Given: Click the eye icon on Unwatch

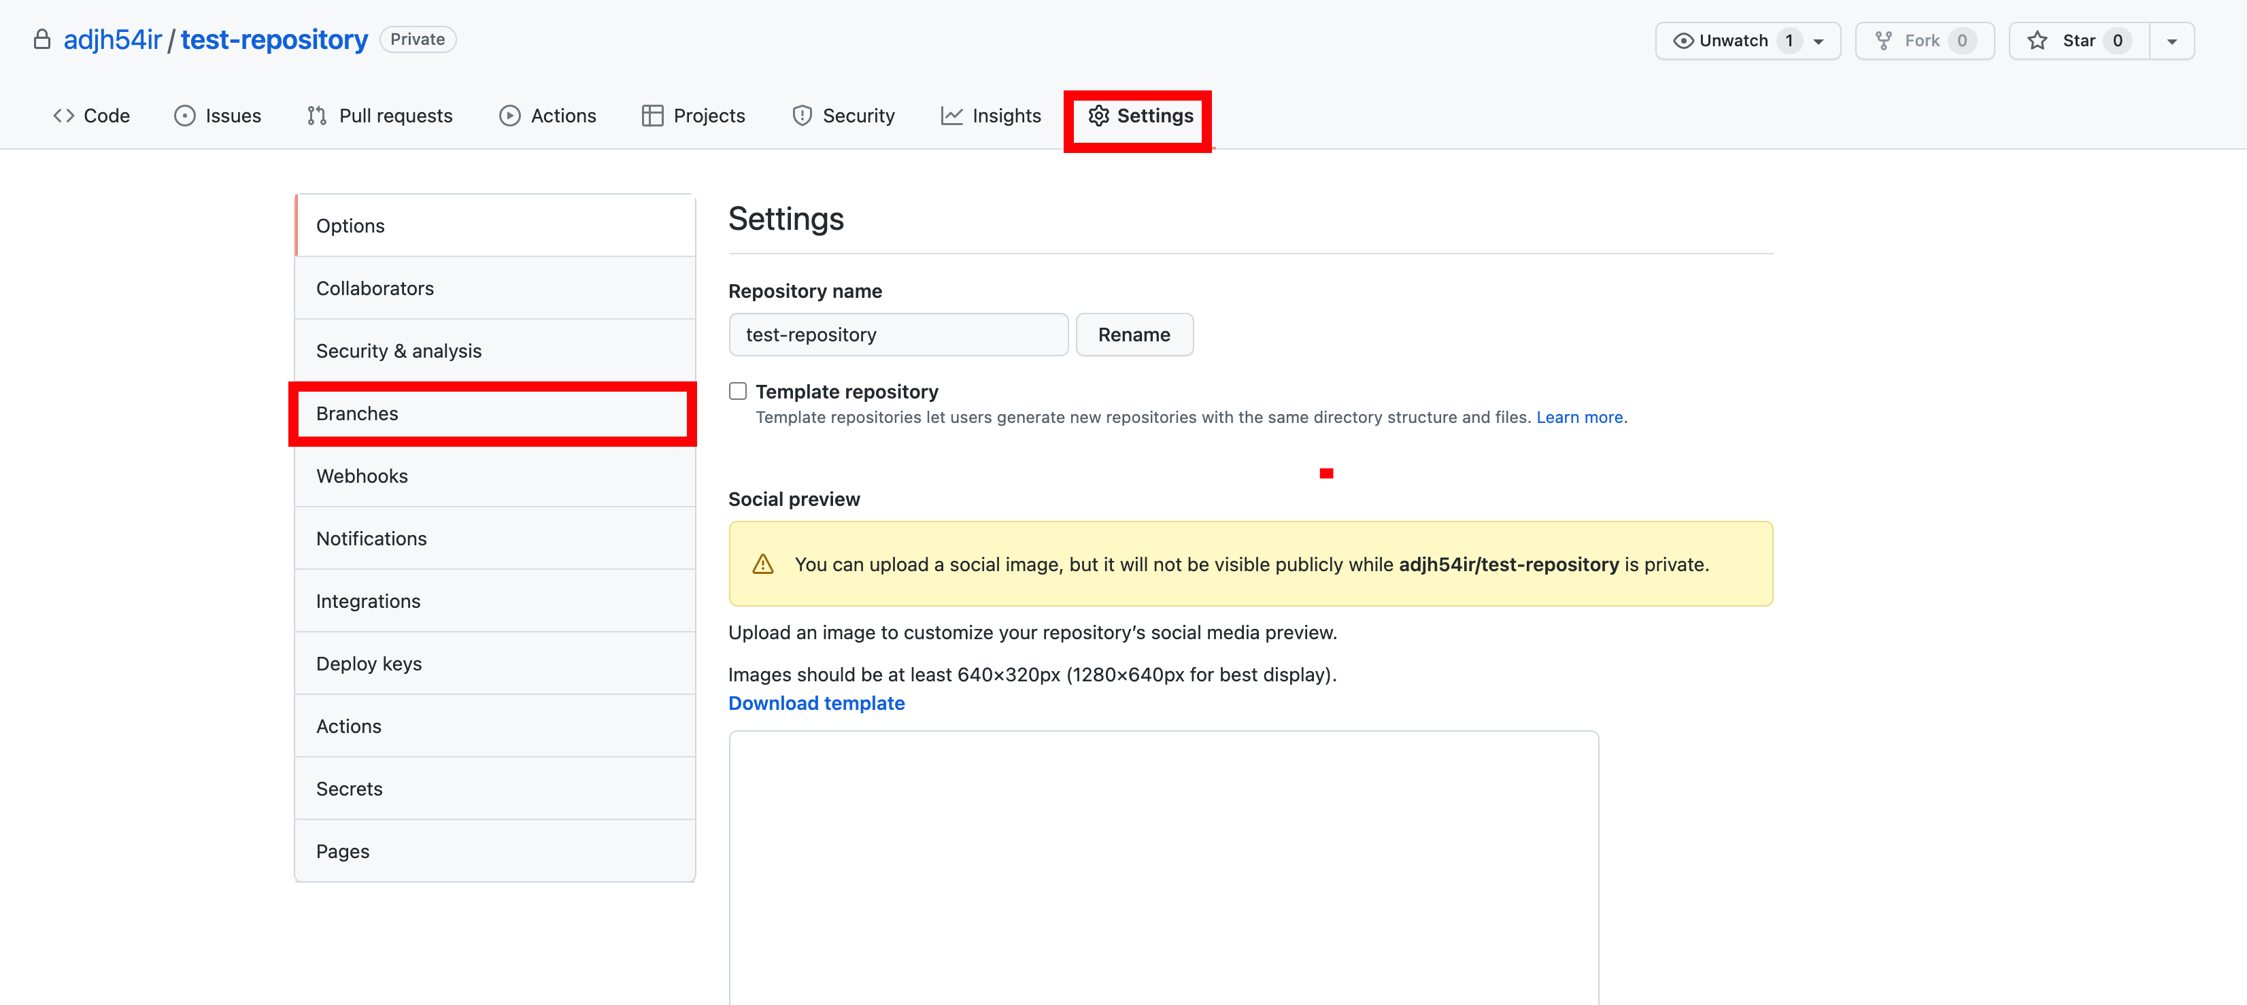Looking at the screenshot, I should pos(1683,41).
